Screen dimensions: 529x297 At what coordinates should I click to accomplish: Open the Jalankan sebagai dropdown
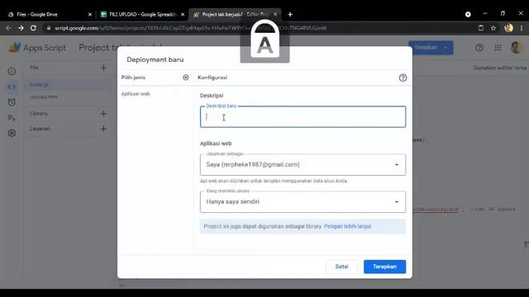tap(303, 165)
